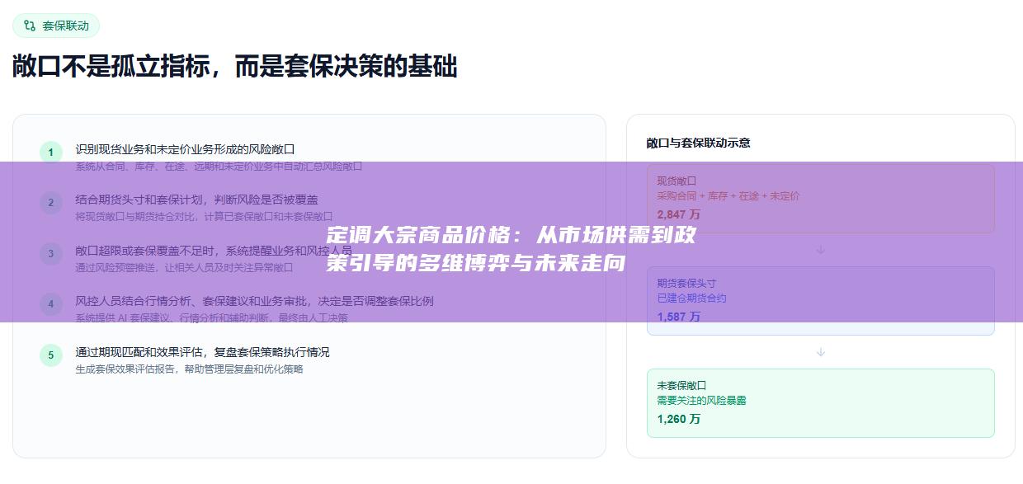Click the link icon in 套保联动 badge
Screen dimensions: 1023x484
31,26
